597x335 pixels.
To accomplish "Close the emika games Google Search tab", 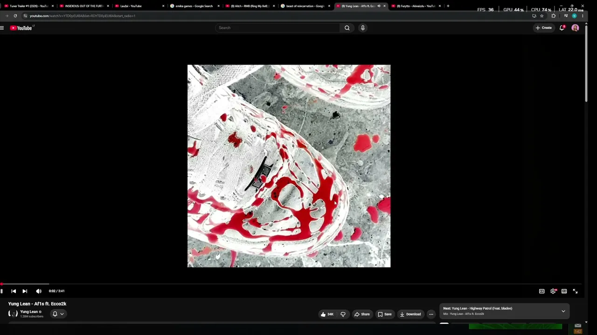I will click(218, 6).
